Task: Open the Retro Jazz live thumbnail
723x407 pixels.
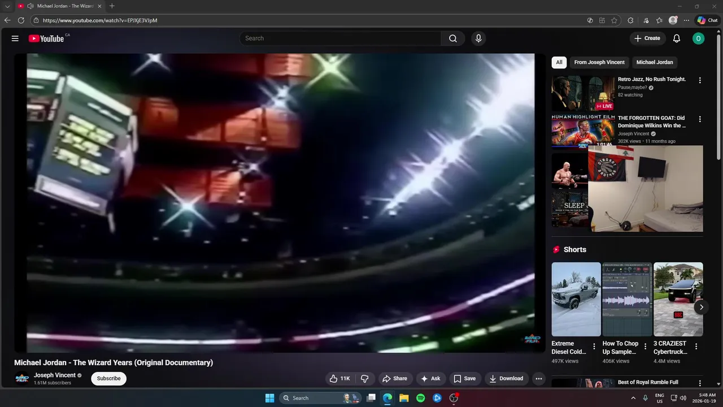Action: pos(583,93)
